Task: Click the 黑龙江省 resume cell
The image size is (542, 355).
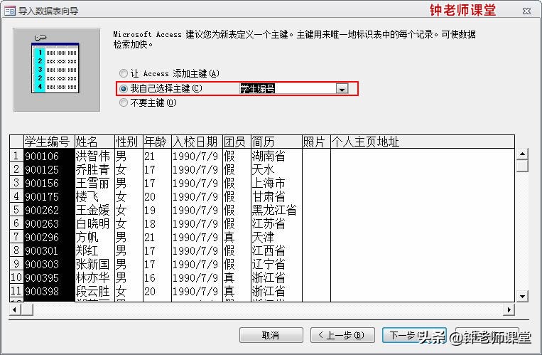Action: point(276,211)
